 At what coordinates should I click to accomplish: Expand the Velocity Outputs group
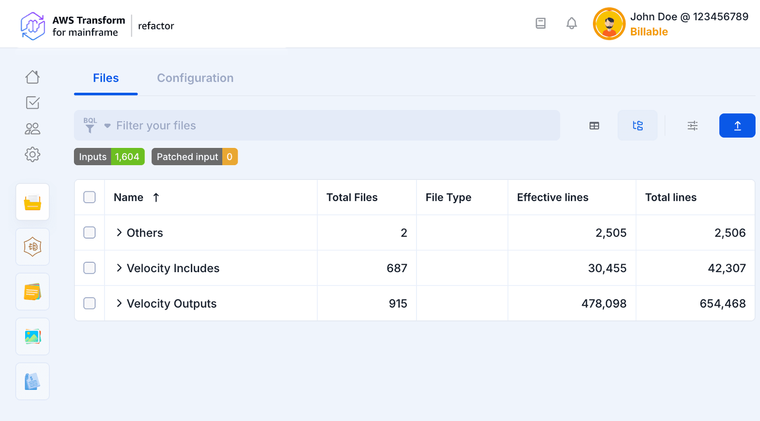point(119,304)
